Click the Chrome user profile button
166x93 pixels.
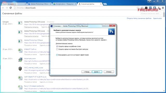pyautogui.click(x=149, y=1)
